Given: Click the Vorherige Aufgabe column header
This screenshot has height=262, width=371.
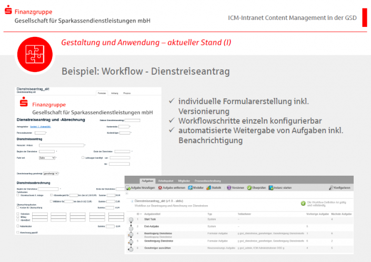Looking at the screenshot, I should click(x=317, y=214).
